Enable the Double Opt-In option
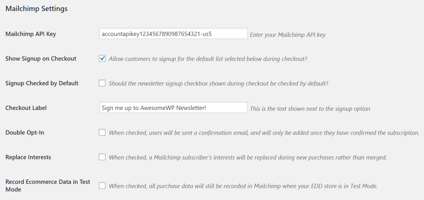Image resolution: width=424 pixels, height=200 pixels. pos(102,132)
